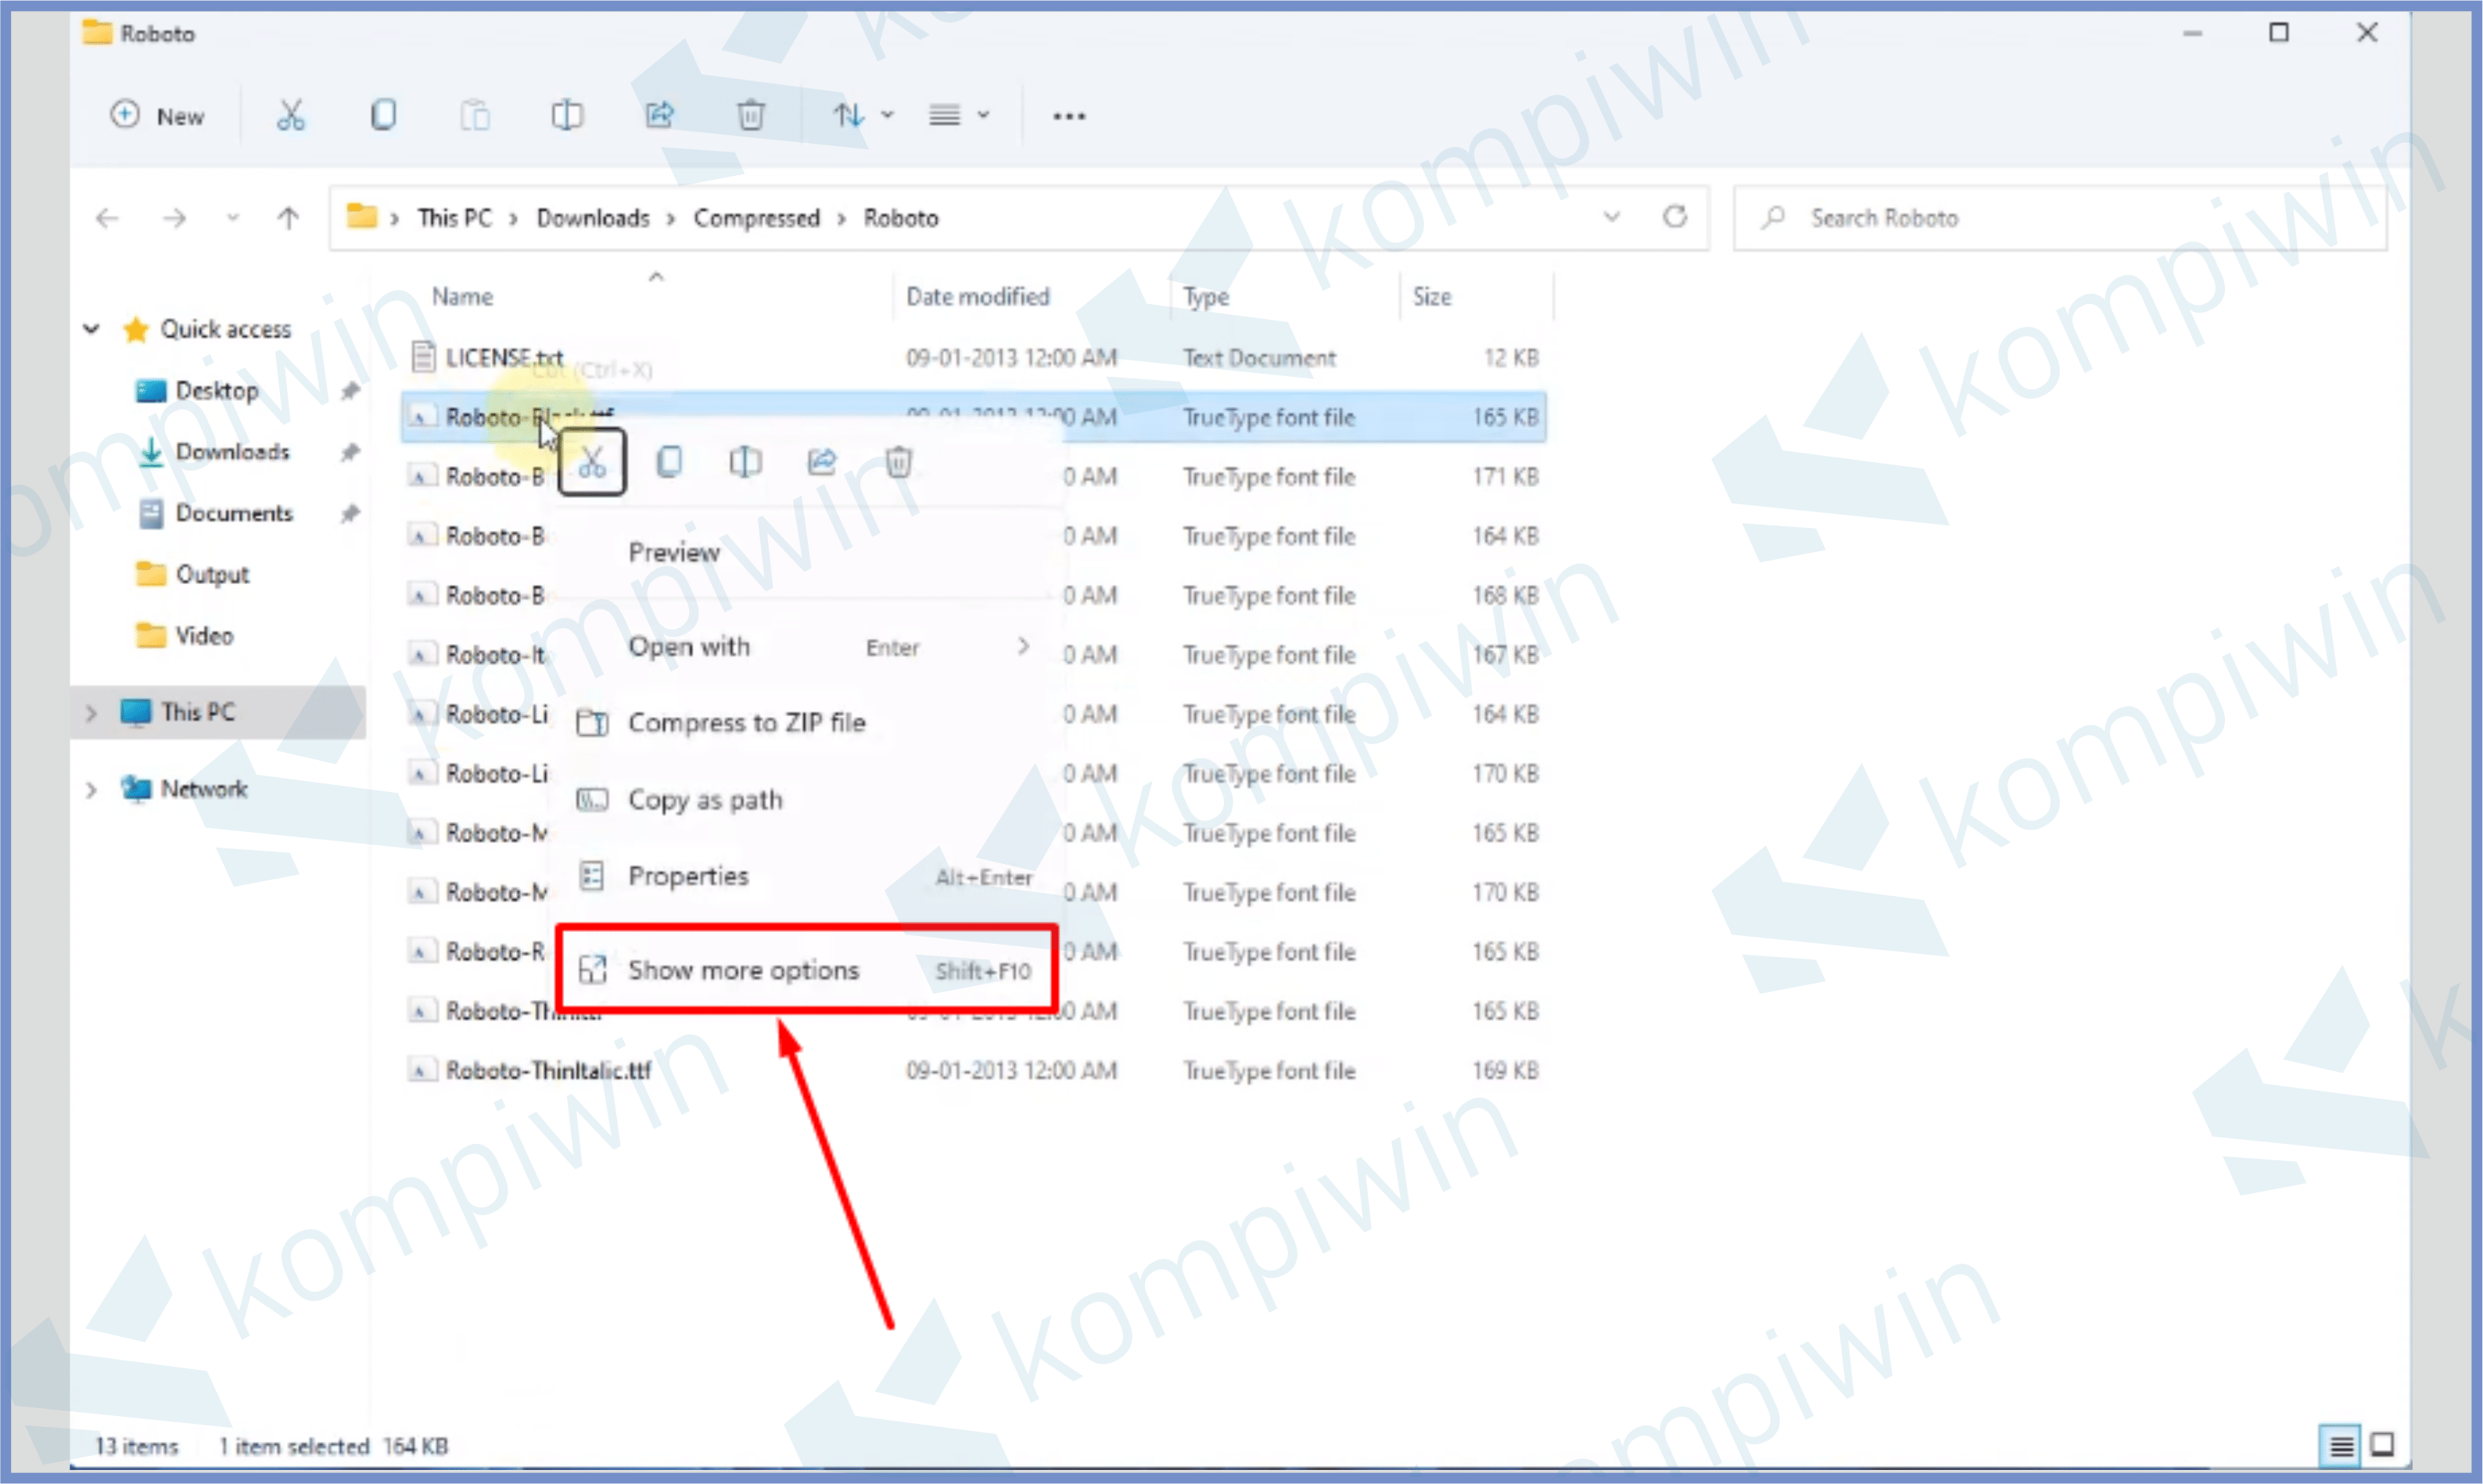Collapse the Quick access section
Viewport: 2483px width, 1484px height.
[x=91, y=329]
